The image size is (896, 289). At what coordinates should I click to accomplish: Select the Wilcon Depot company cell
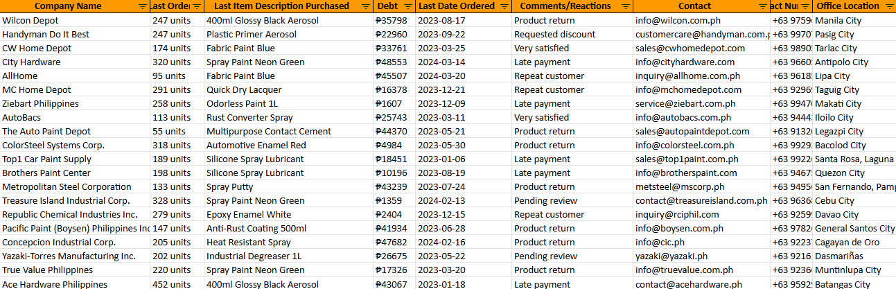click(x=30, y=21)
